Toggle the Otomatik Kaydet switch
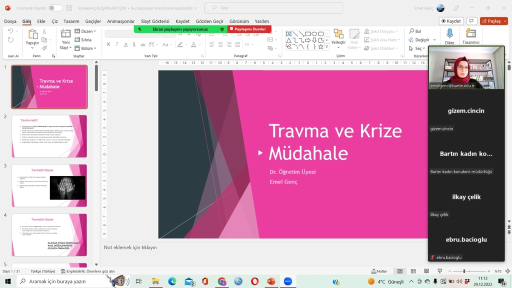The image size is (512, 288). (x=55, y=8)
